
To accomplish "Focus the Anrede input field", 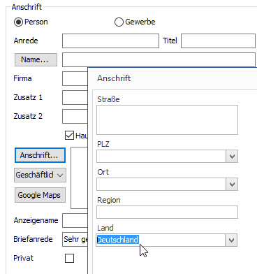I will 110,41.
